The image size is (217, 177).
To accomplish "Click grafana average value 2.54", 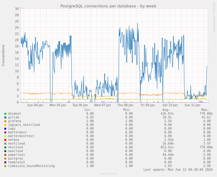I will (x=168, y=121).
